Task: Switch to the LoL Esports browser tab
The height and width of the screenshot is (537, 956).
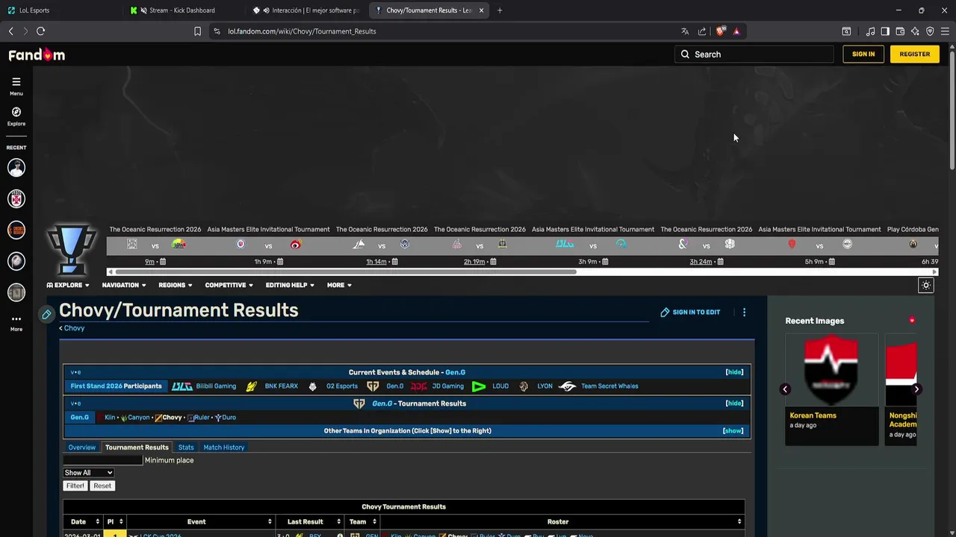Action: pos(60,10)
